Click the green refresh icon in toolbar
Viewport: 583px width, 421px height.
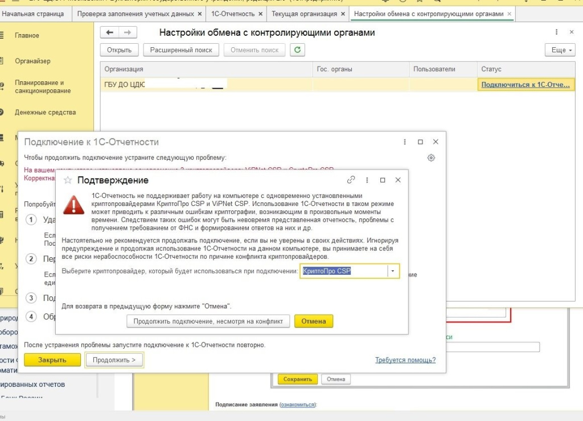pos(297,50)
